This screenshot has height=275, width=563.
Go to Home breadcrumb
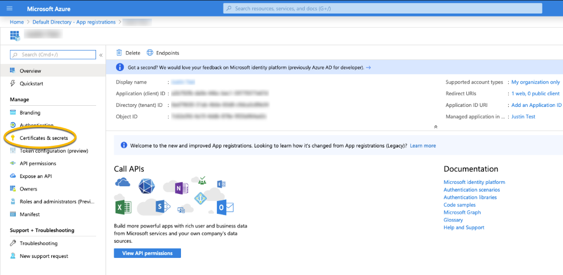click(17, 22)
